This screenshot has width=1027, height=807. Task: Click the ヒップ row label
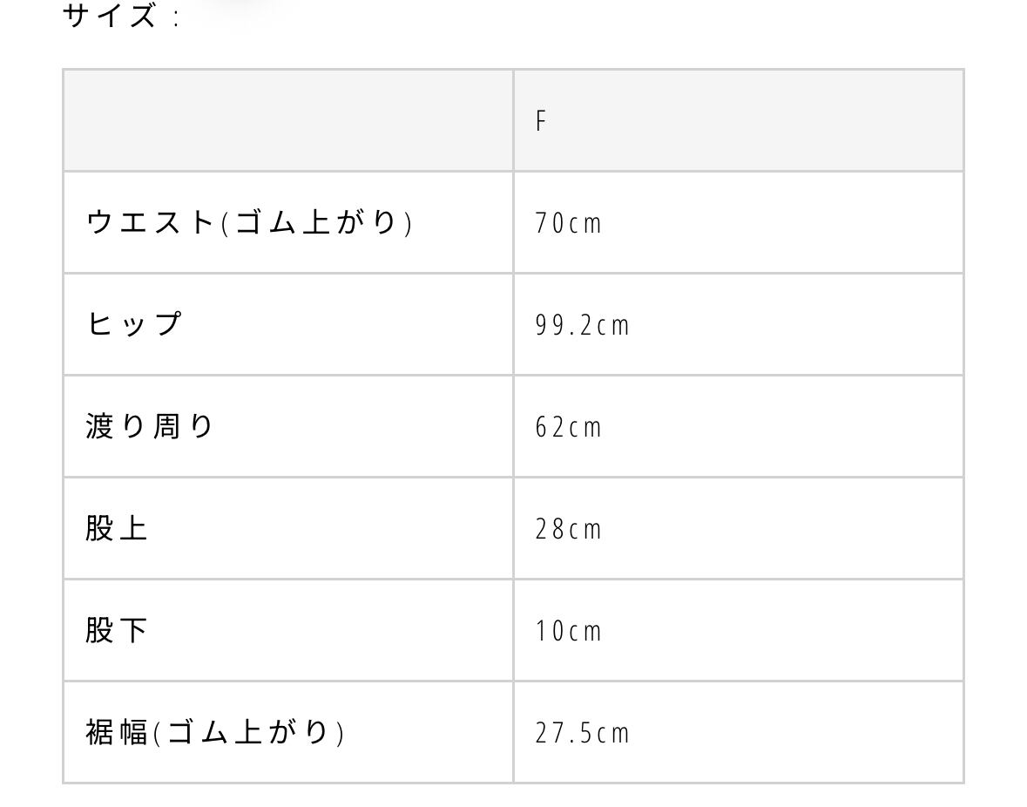pyautogui.click(x=134, y=324)
